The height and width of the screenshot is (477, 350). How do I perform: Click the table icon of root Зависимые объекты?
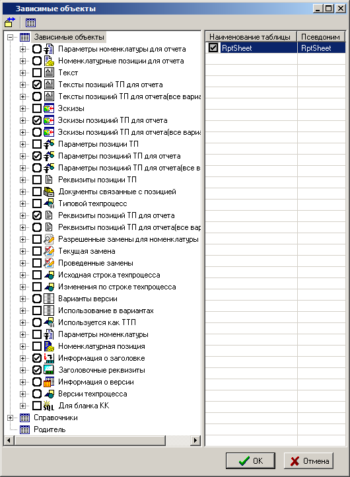click(x=24, y=37)
